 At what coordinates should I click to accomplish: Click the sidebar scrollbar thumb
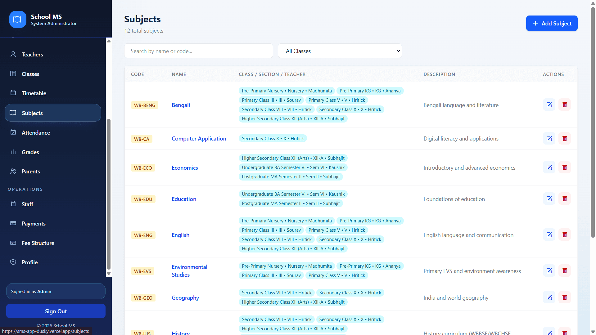pos(109,194)
